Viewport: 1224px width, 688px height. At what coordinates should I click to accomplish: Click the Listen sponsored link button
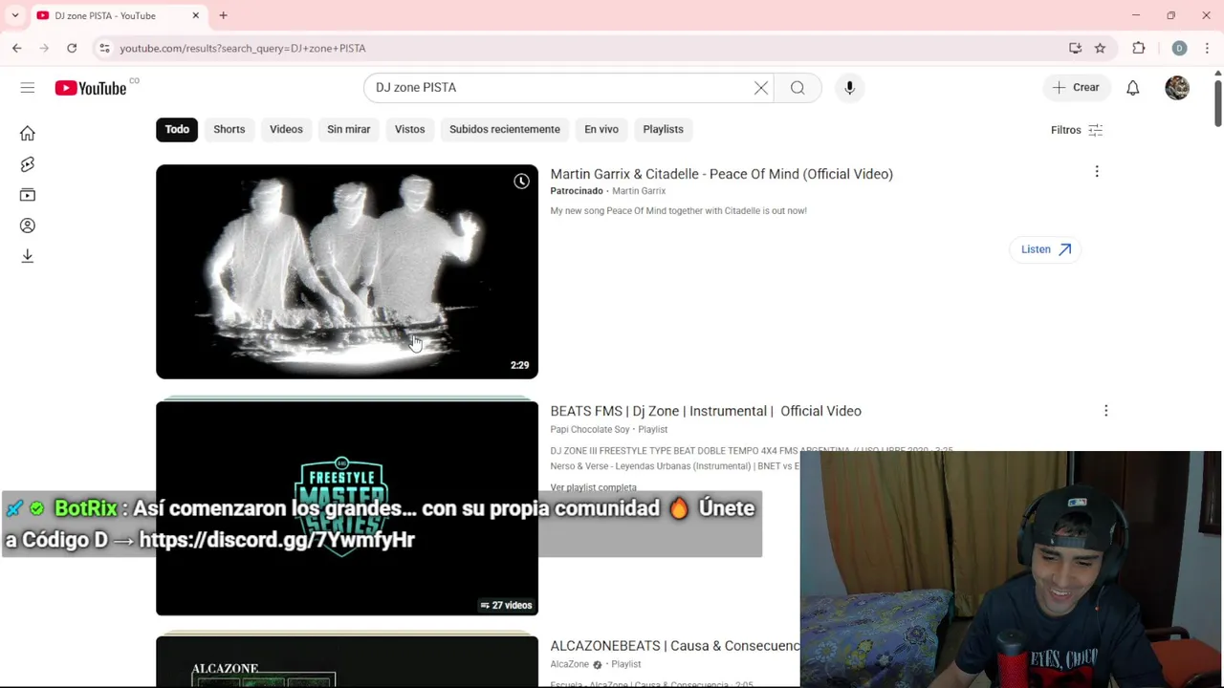pos(1044,249)
